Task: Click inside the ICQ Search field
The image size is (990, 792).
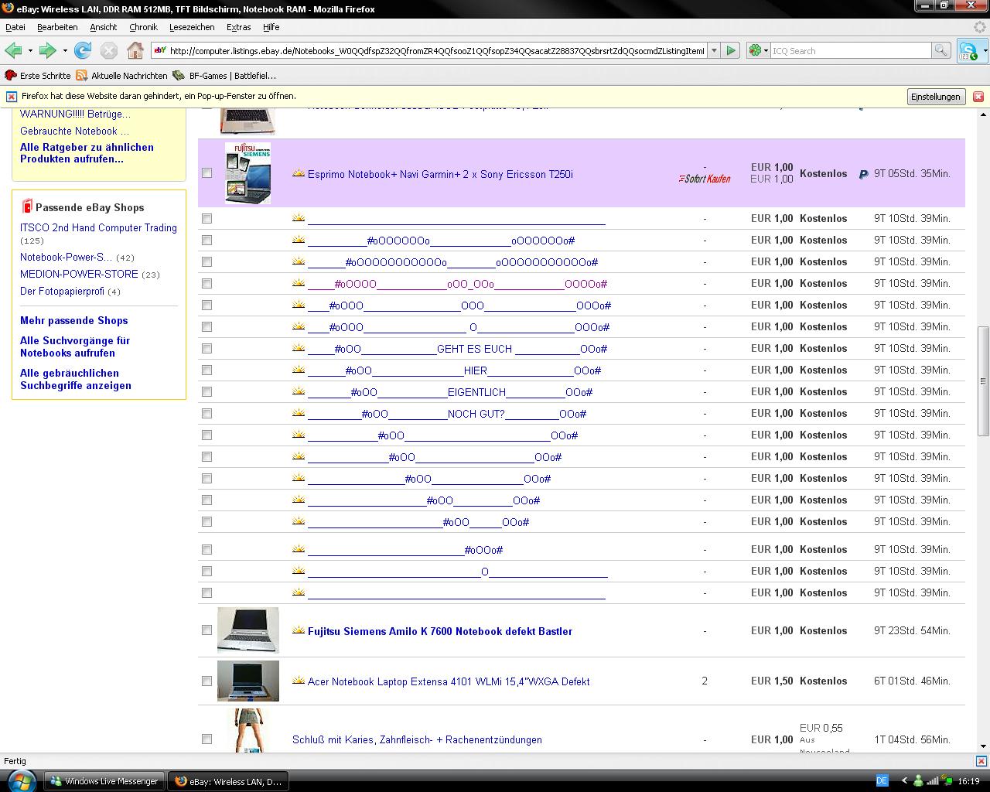Action: pyautogui.click(x=851, y=50)
